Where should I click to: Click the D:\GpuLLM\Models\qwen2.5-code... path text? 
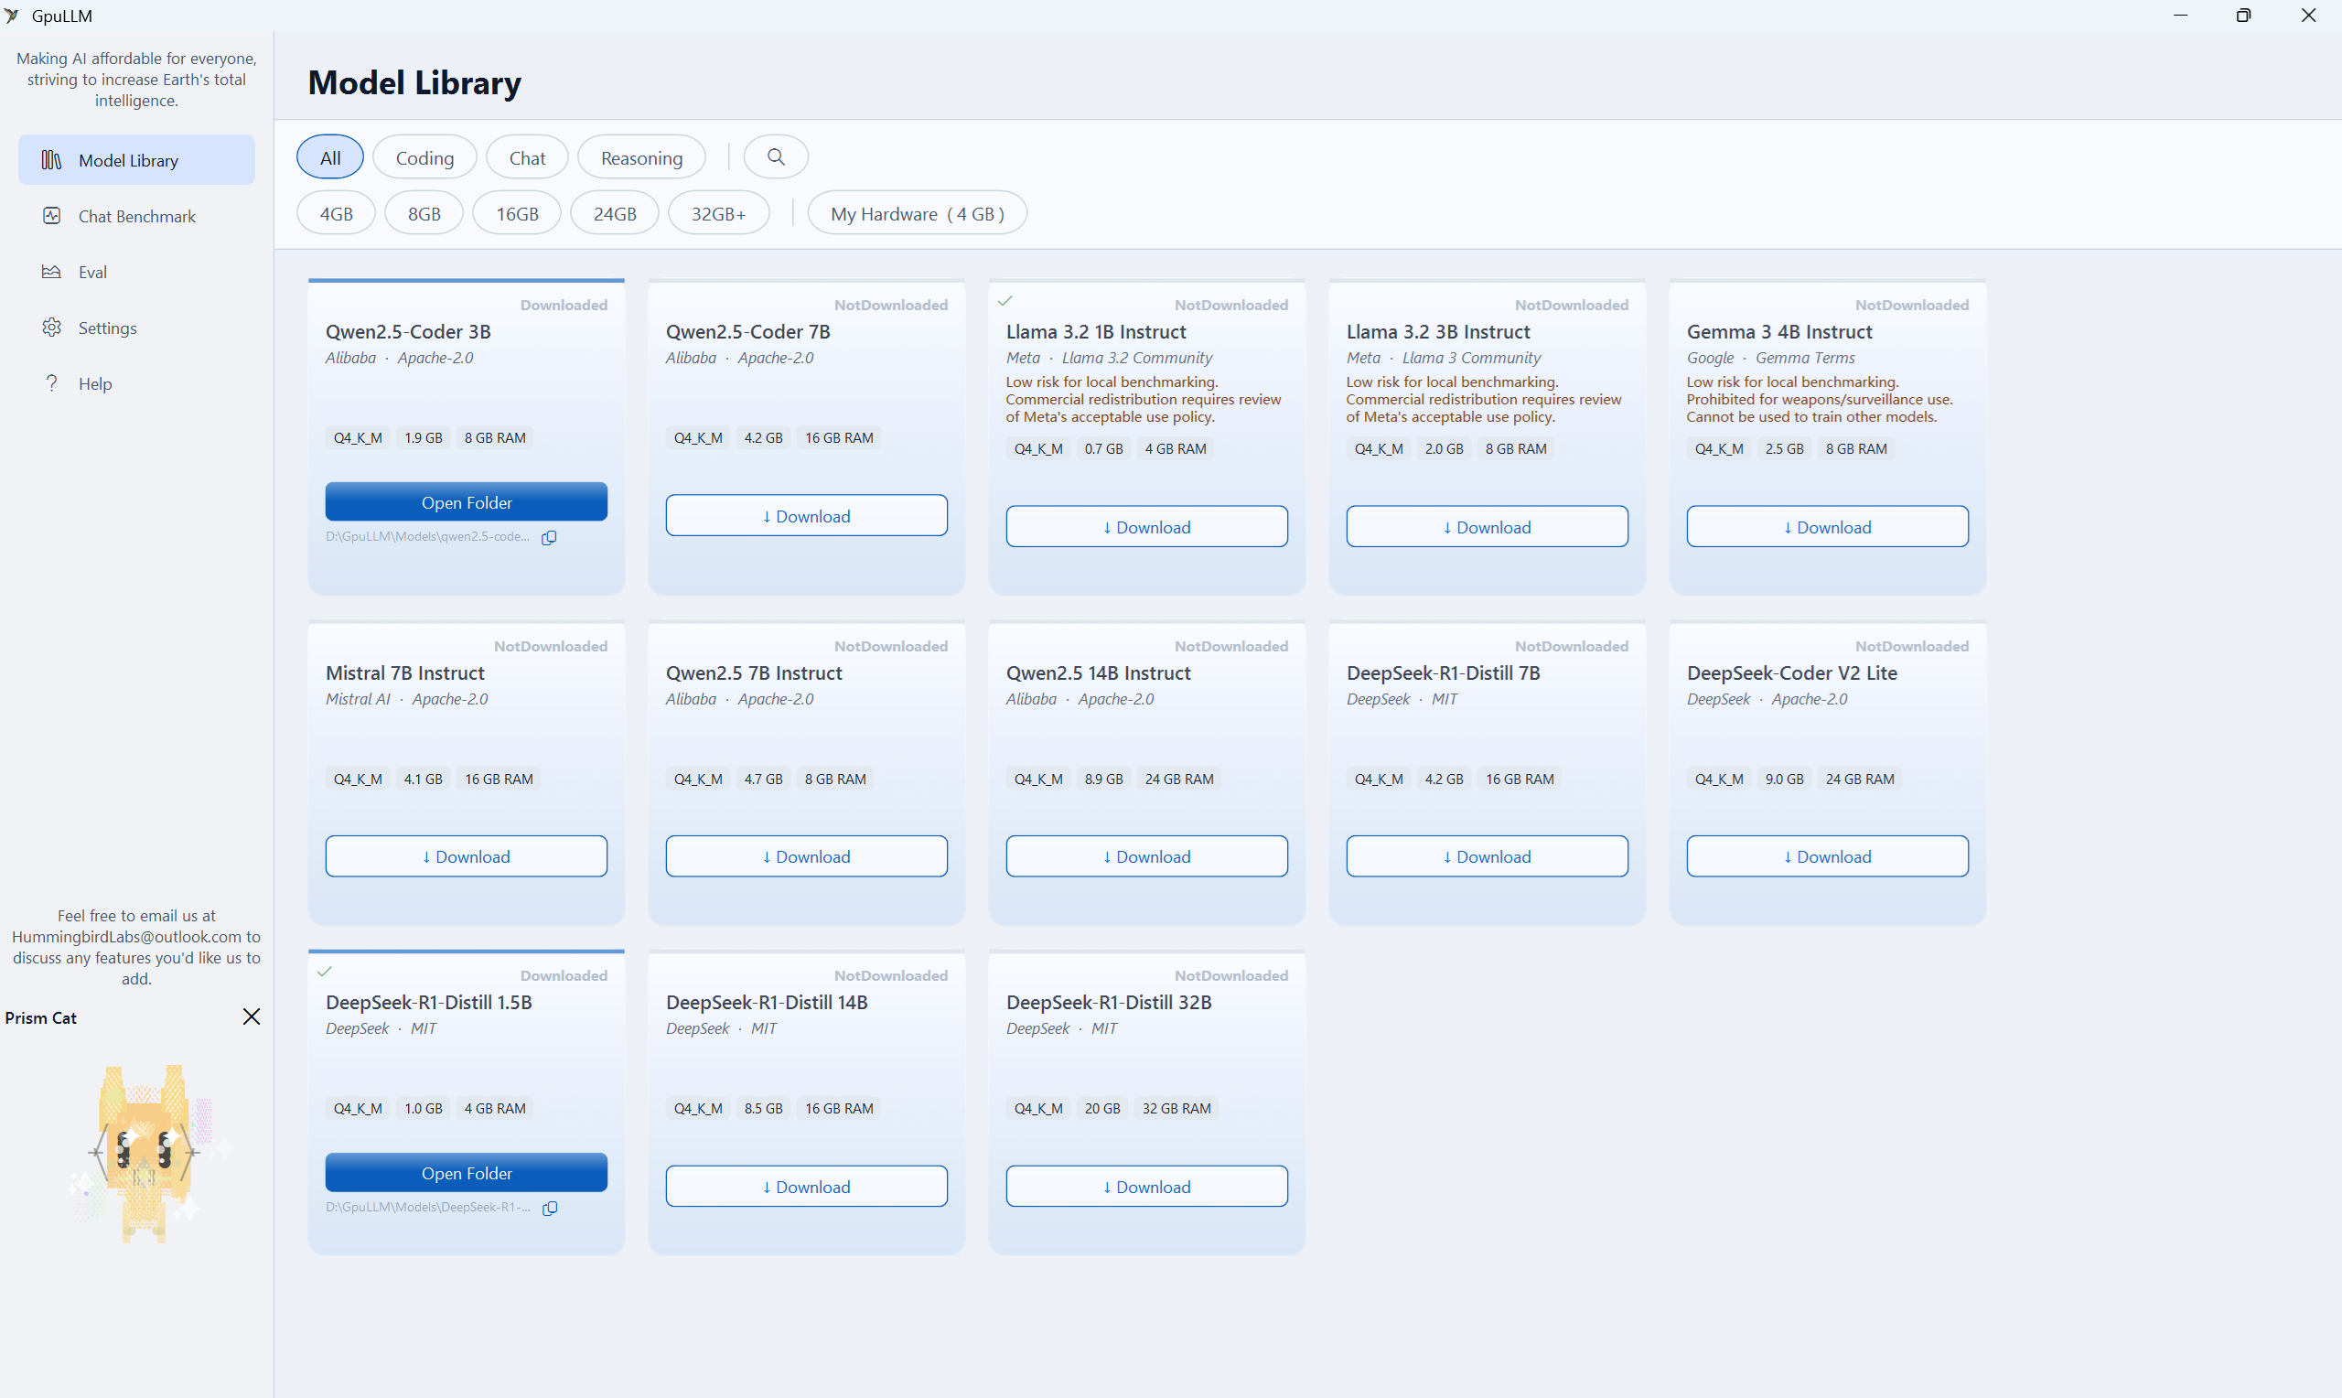tap(427, 536)
